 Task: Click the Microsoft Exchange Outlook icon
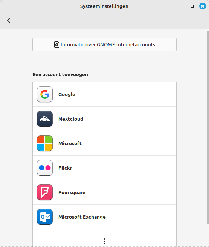point(45,217)
